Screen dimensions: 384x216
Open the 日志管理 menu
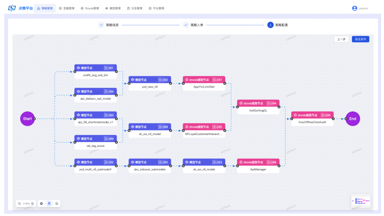pos(134,8)
